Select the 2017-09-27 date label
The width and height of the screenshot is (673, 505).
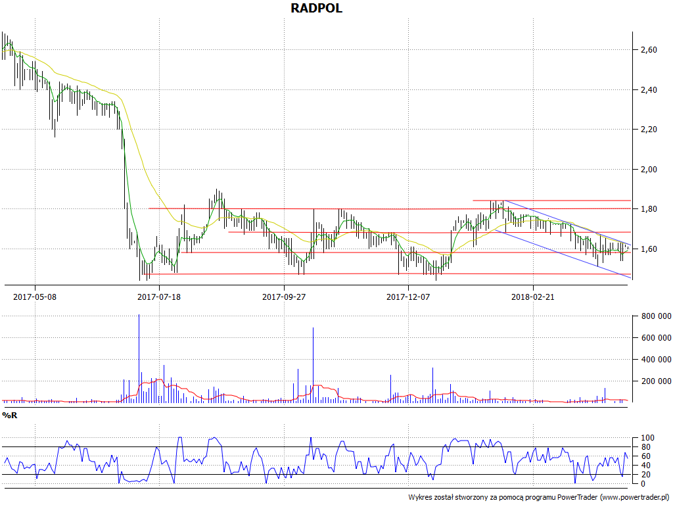[284, 297]
